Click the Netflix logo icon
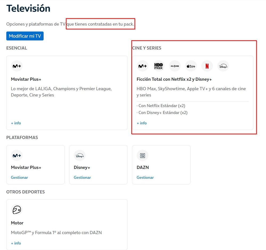Screen dimensions: 266x250 207,66
